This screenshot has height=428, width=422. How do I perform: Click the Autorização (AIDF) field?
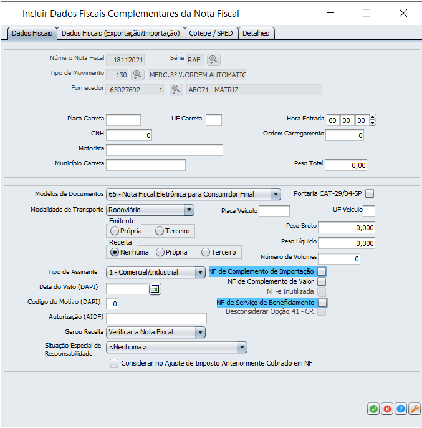tap(156, 319)
